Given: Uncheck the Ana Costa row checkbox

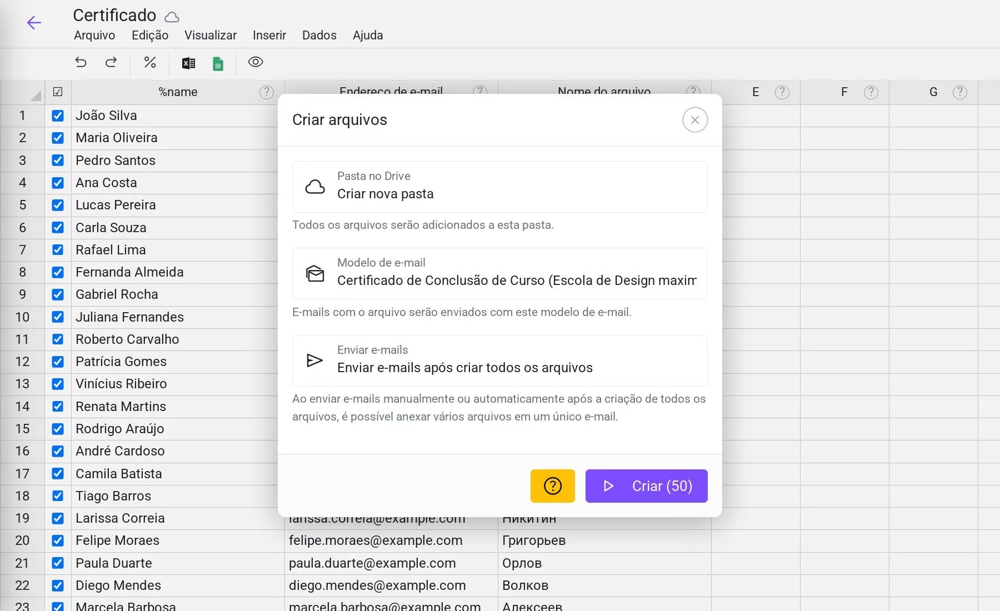Looking at the screenshot, I should coord(58,183).
